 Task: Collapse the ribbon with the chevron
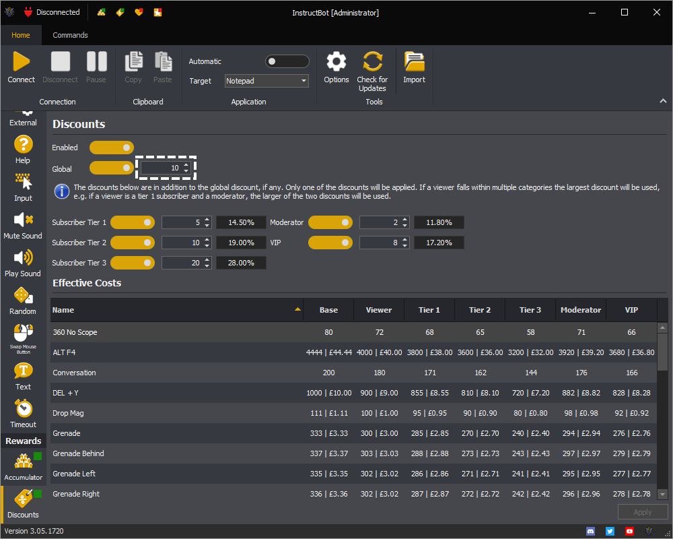[x=663, y=101]
